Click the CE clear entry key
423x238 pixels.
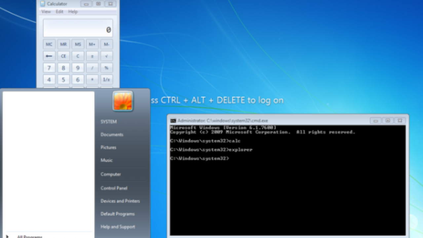click(63, 56)
